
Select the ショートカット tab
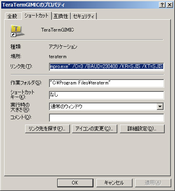37,16
